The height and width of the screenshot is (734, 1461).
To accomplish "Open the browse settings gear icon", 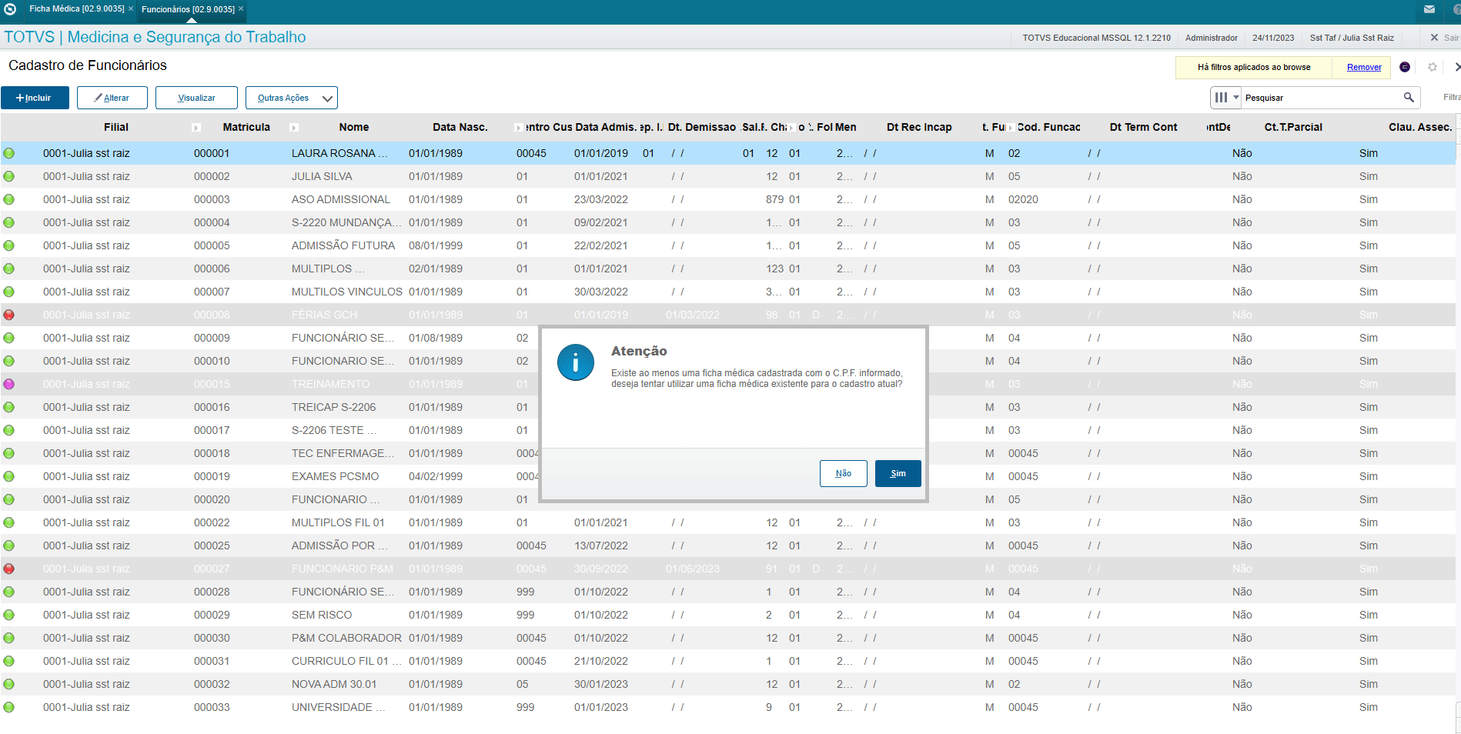I will 1433,67.
